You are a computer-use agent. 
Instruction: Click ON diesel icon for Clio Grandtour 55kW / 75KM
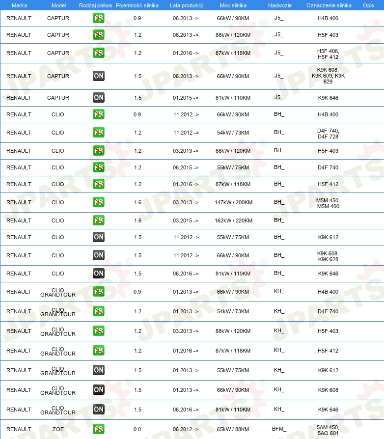[x=99, y=370]
